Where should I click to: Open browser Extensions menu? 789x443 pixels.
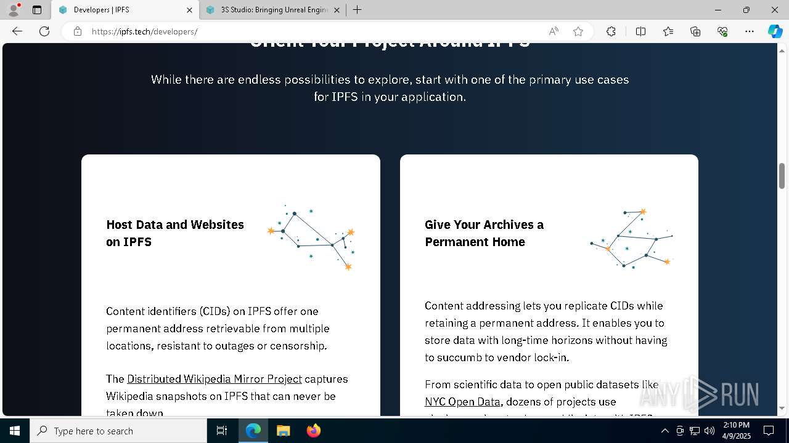[x=611, y=31]
